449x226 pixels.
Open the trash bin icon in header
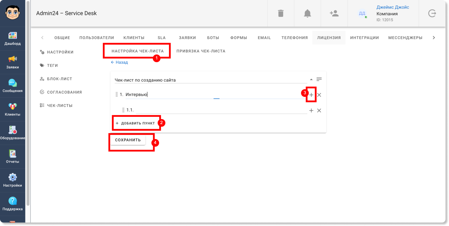[281, 13]
